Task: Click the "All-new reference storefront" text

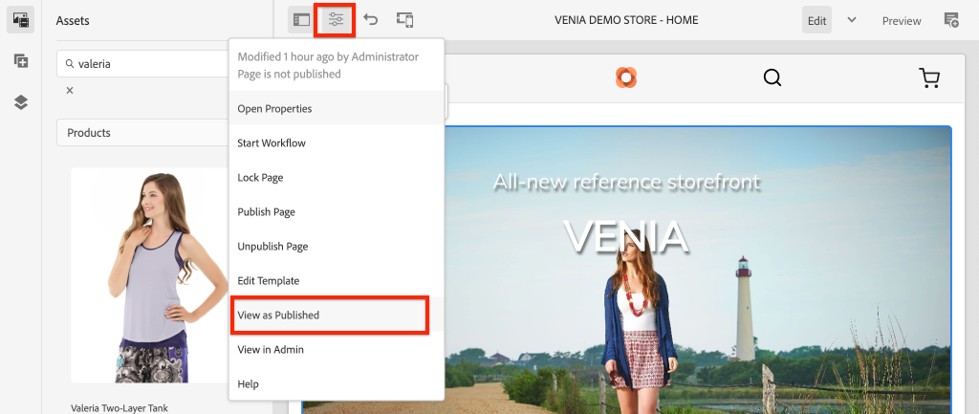Action: 626,182
